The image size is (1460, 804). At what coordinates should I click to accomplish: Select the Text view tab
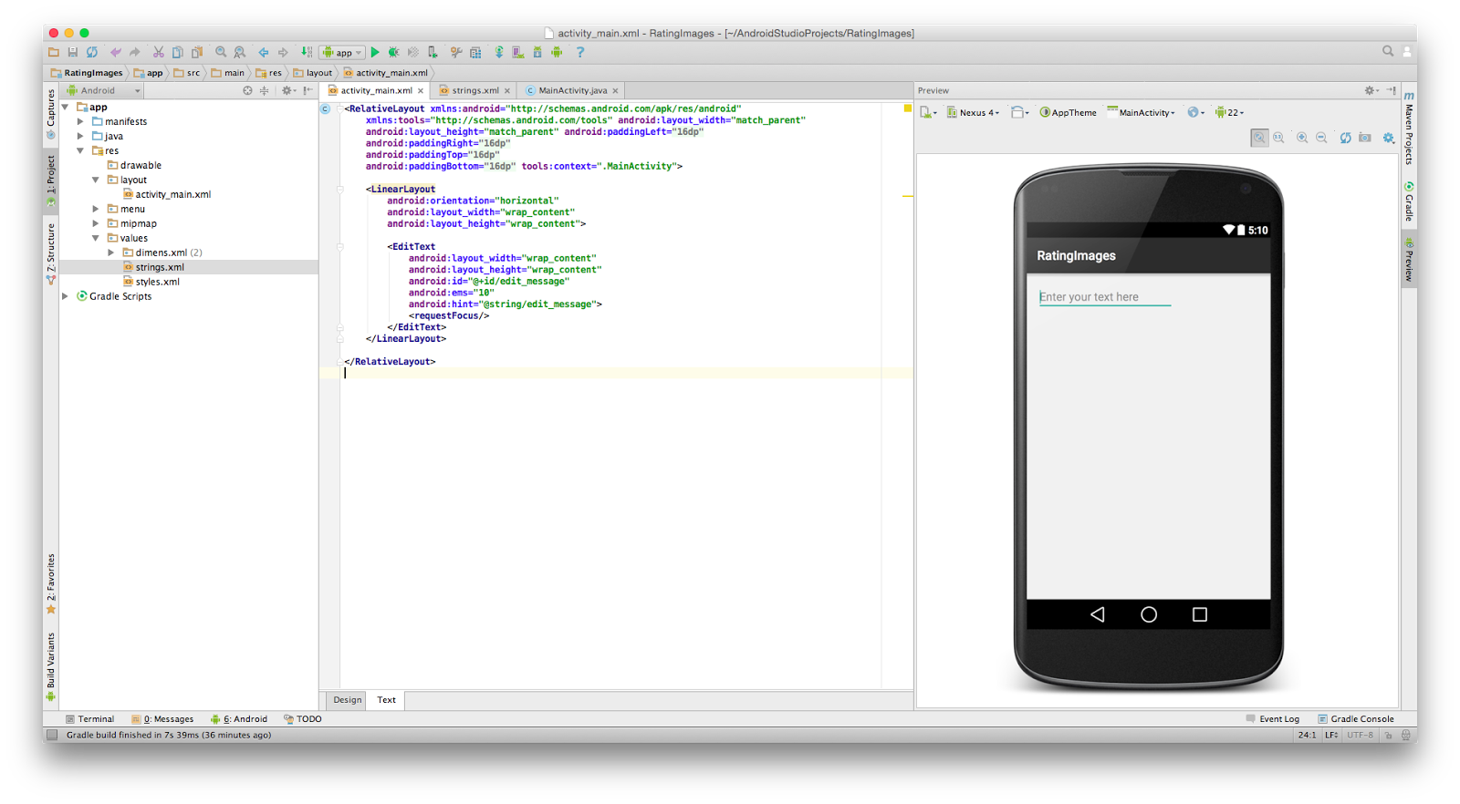click(x=387, y=700)
